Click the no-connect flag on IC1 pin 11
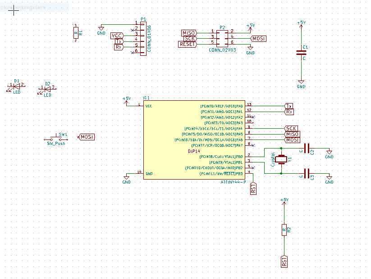This screenshot has width=371, height=279. pos(253,117)
